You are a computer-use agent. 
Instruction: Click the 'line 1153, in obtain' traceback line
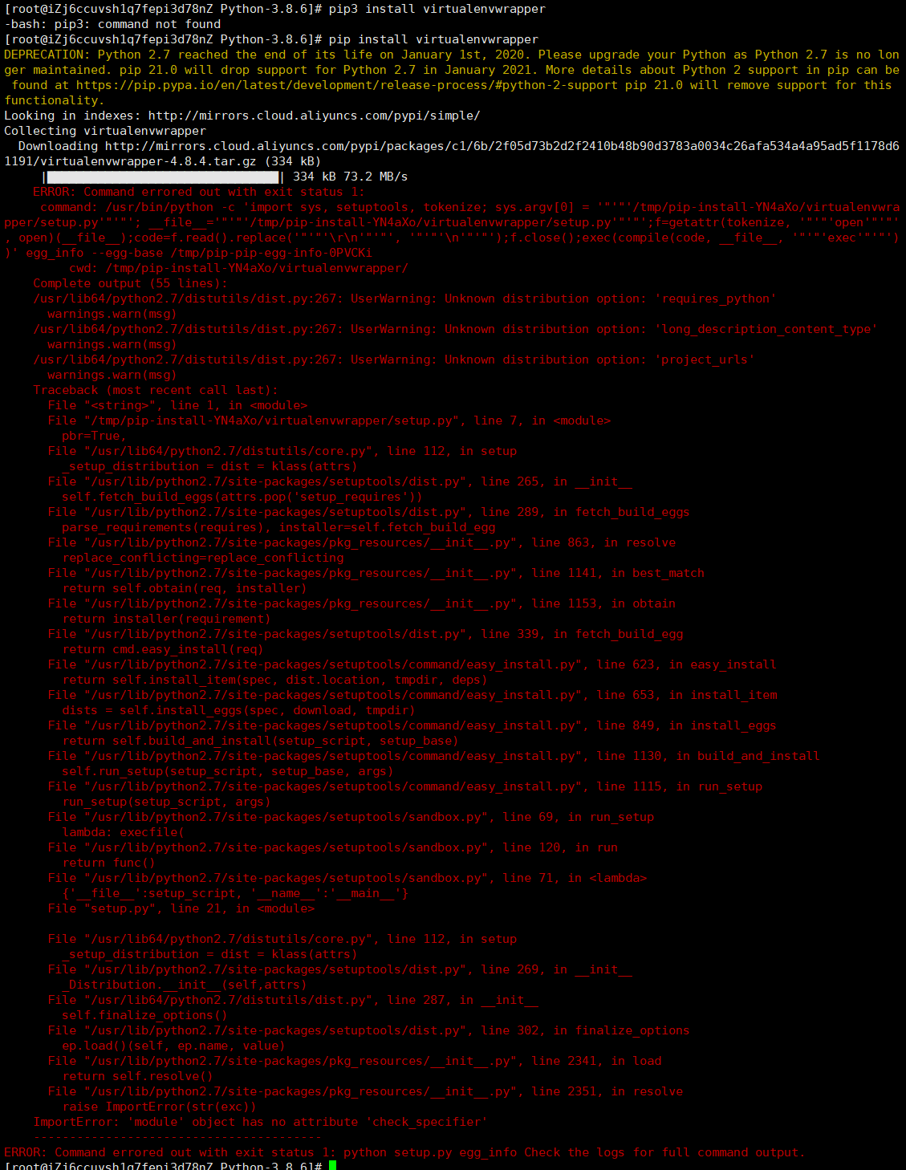[x=362, y=603]
